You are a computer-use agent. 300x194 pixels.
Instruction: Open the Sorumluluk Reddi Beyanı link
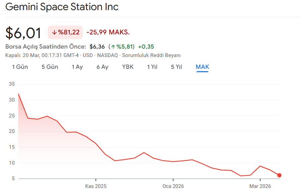pos(151,55)
